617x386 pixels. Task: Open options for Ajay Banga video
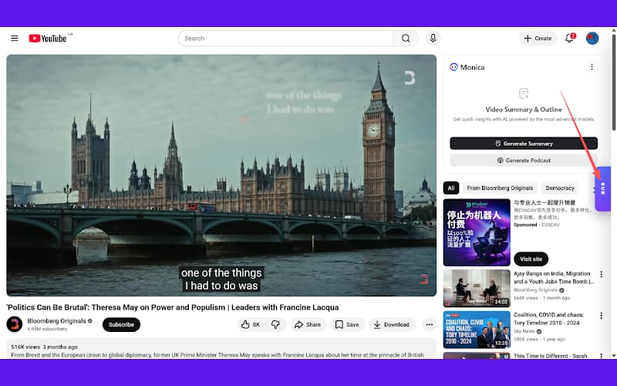[601, 274]
